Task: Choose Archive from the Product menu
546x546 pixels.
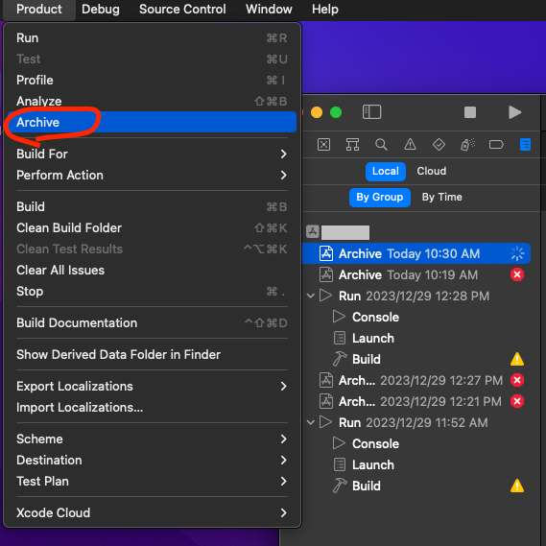Action: [152, 122]
